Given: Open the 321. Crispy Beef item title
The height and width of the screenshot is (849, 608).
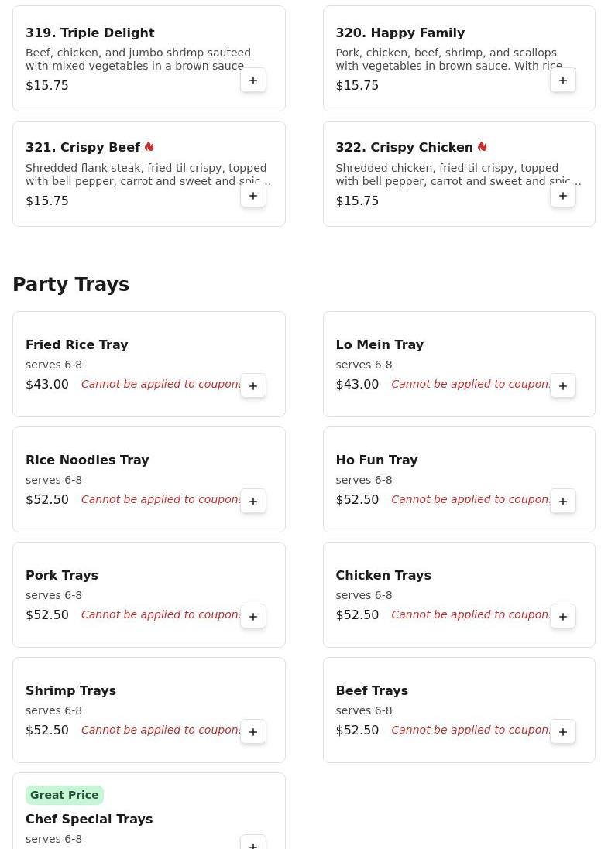Looking at the screenshot, I should (83, 148).
